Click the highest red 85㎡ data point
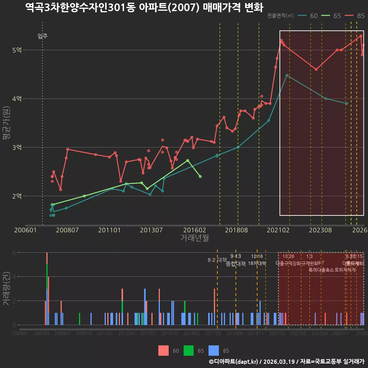 click(361, 36)
